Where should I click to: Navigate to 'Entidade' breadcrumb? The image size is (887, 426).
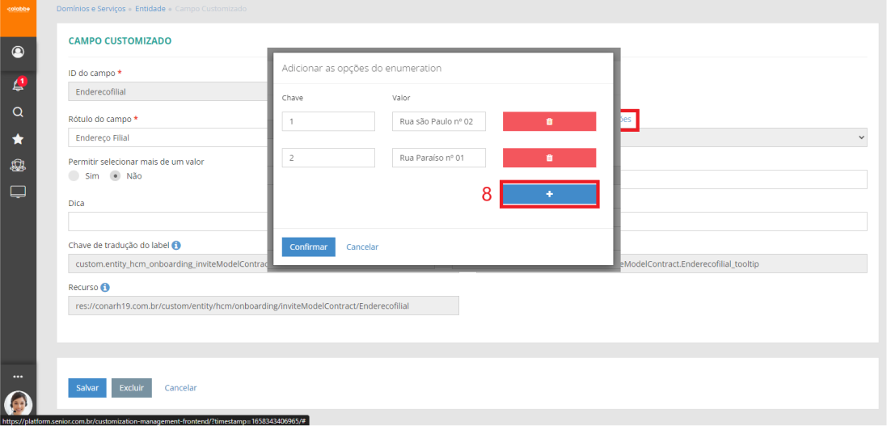tap(150, 9)
